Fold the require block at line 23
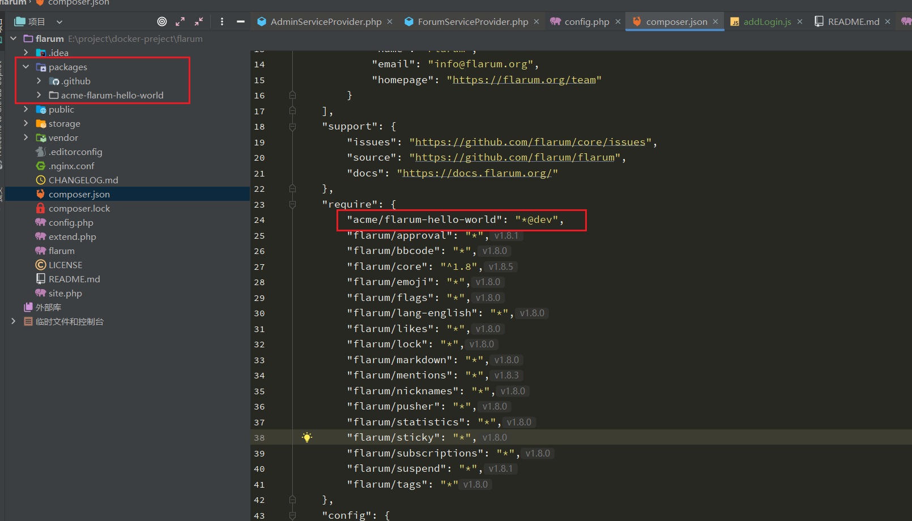Screen dimensions: 912x521 292,204
